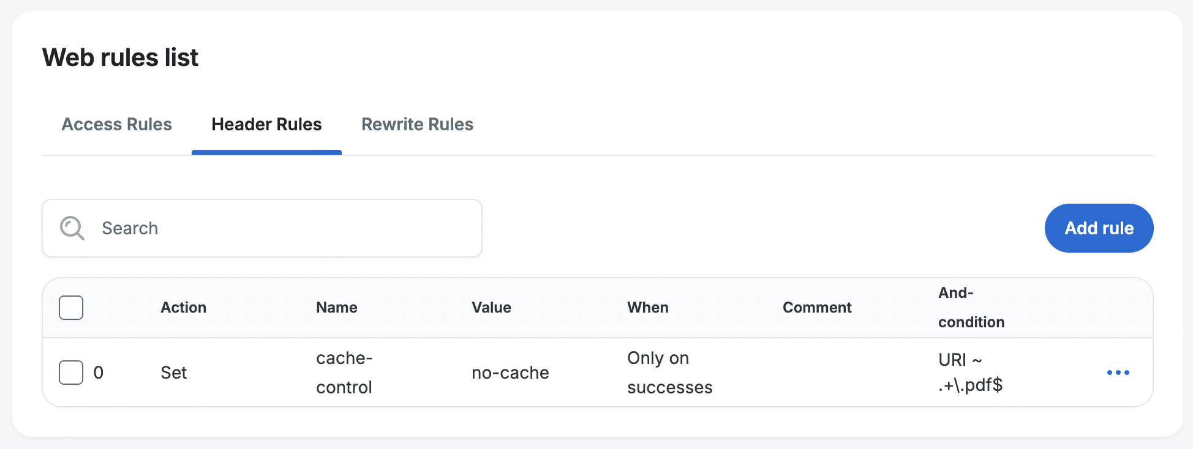Image resolution: width=1193 pixels, height=449 pixels.
Task: Click the Comment column header
Action: (x=817, y=308)
